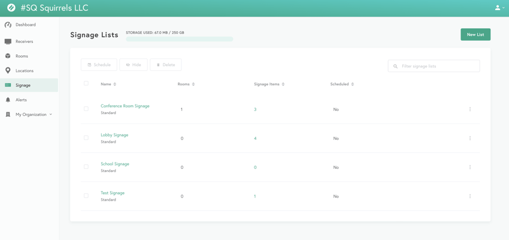Click the Rooms cube icon
This screenshot has height=240, width=509.
(8, 56)
